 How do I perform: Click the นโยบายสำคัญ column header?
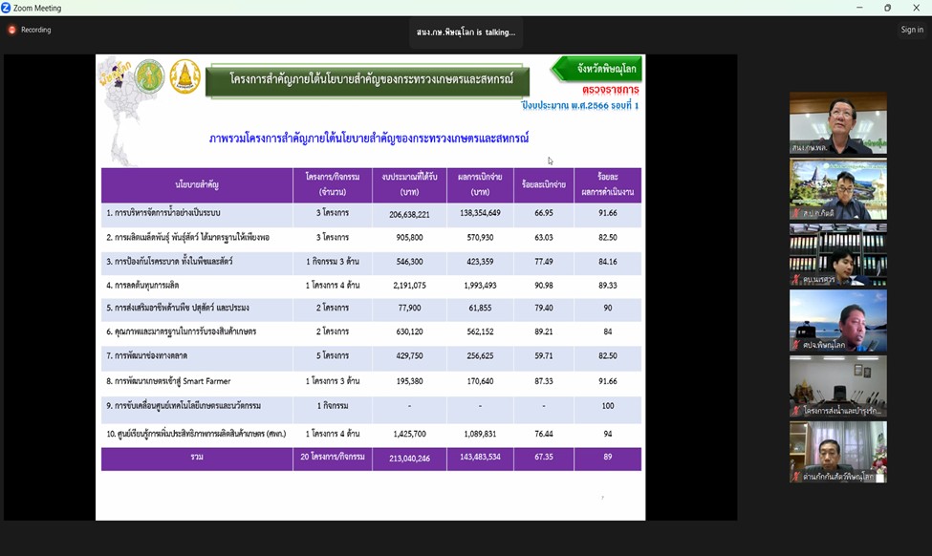pos(197,185)
